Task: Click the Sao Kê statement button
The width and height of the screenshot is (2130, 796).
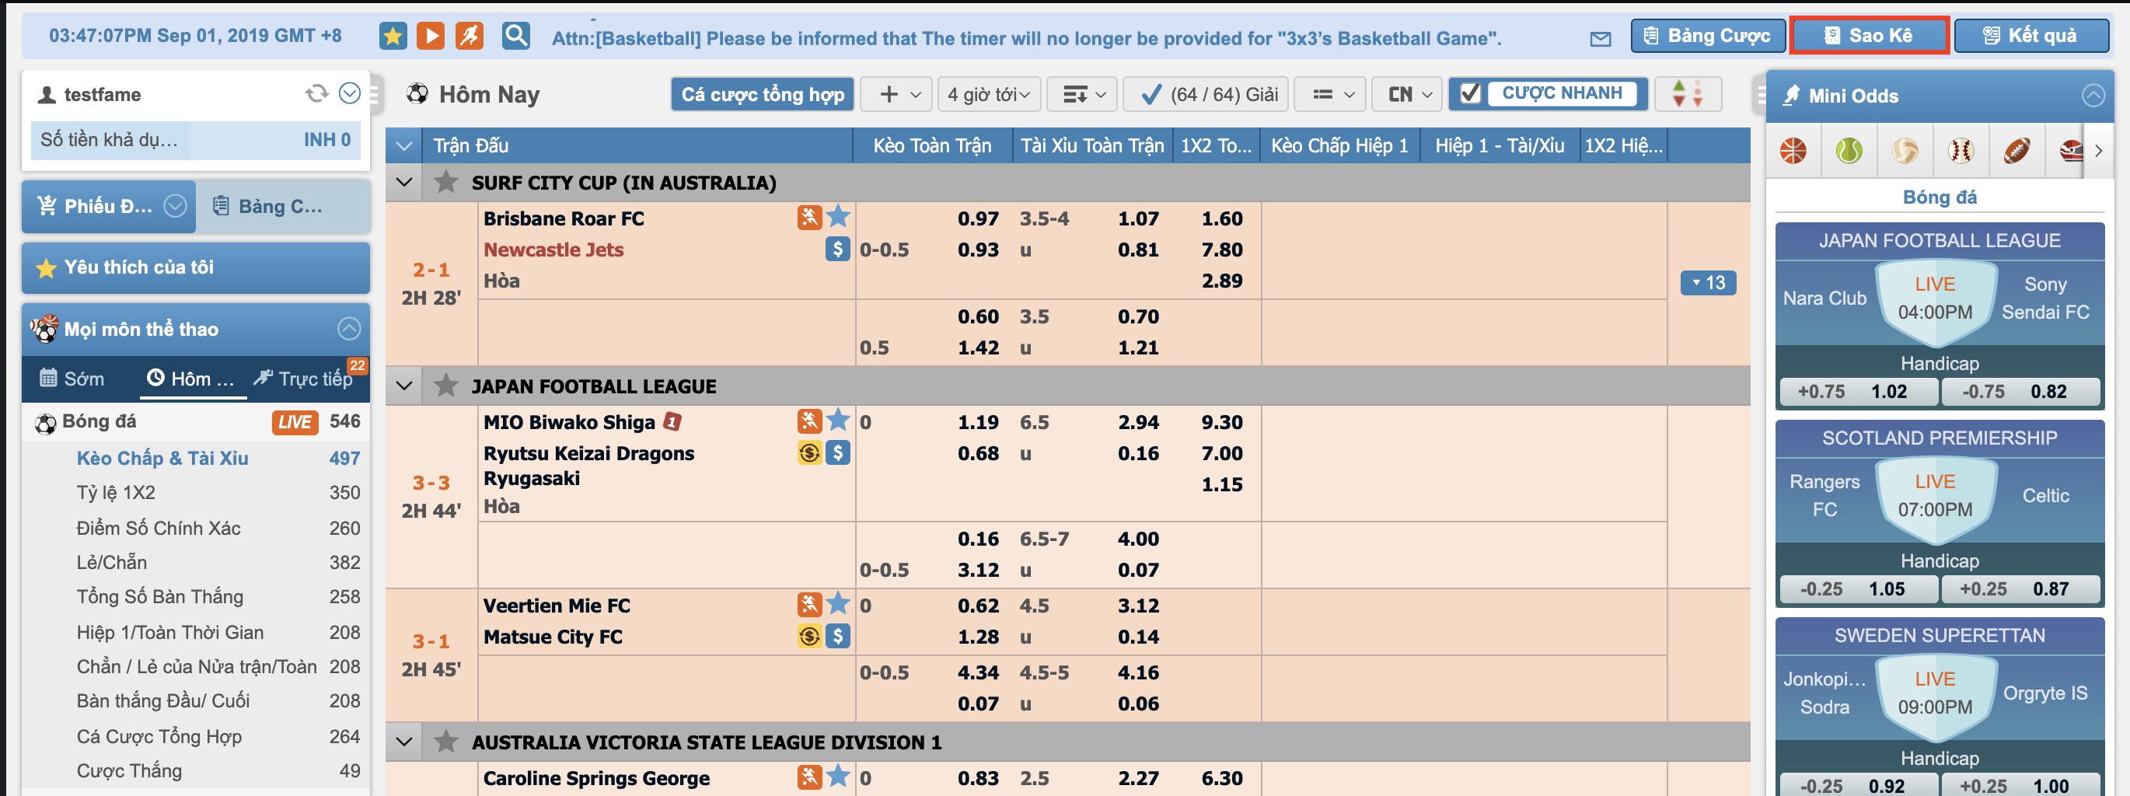Action: pyautogui.click(x=1869, y=36)
